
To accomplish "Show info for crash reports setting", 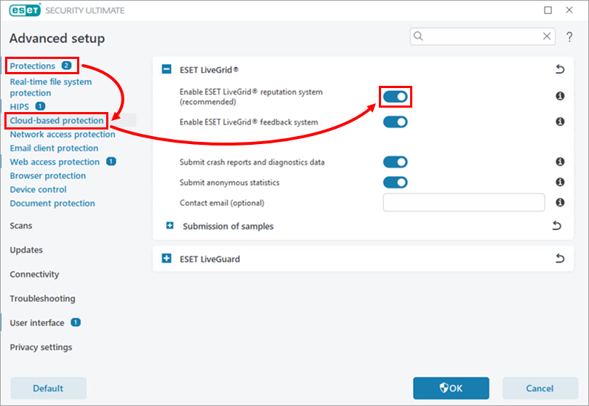I will [560, 162].
